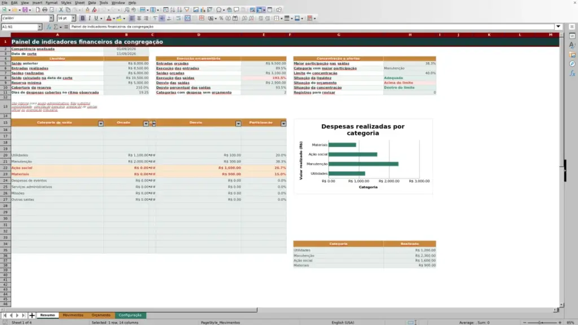Click the Save document icon
Viewport: 578px width, 325px height.
point(25,10)
